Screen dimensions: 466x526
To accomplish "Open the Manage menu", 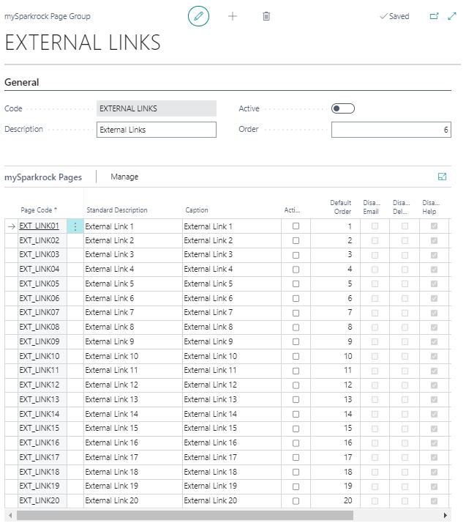I will tap(124, 177).
